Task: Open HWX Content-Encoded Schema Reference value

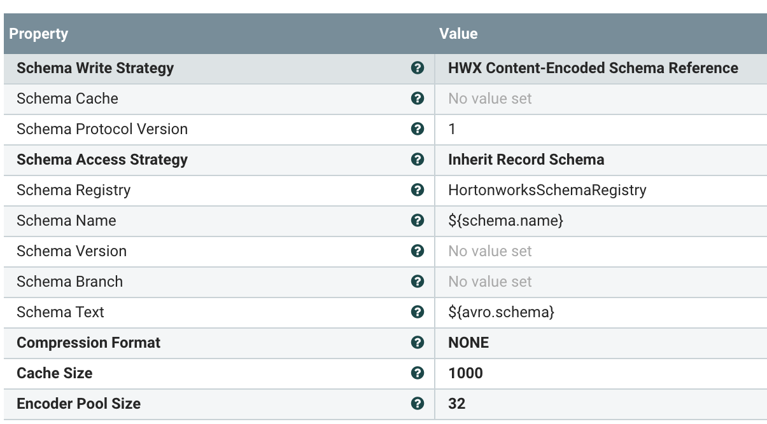Action: (593, 68)
